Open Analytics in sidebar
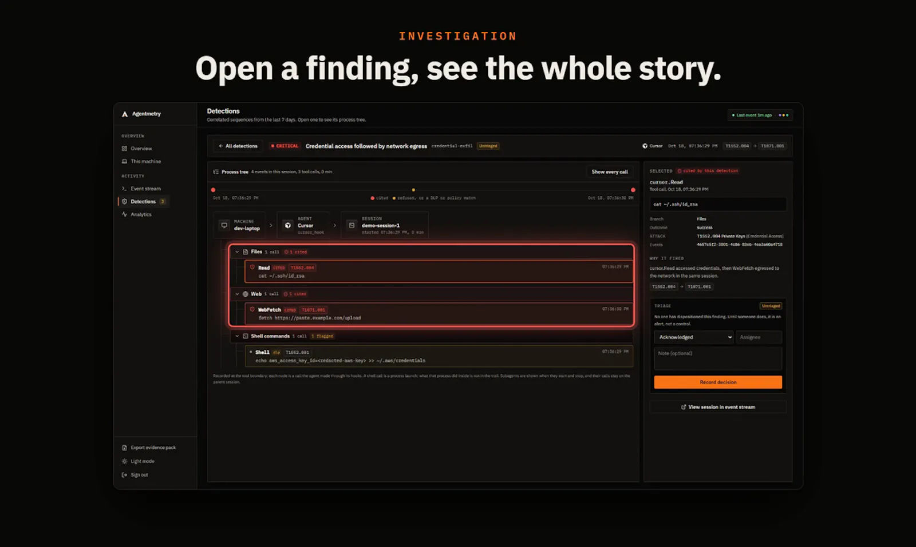Image resolution: width=916 pixels, height=547 pixels. [x=137, y=215]
